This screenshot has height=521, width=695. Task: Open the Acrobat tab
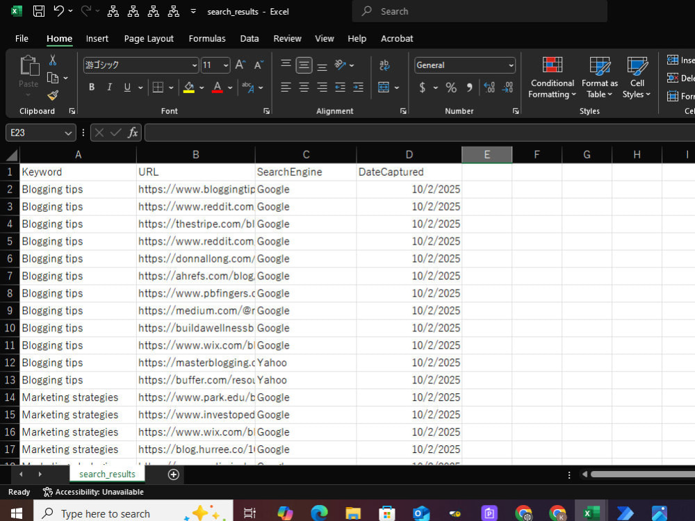397,38
